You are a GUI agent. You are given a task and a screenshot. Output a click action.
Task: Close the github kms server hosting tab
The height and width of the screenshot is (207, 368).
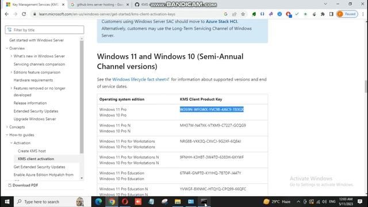[128, 5]
